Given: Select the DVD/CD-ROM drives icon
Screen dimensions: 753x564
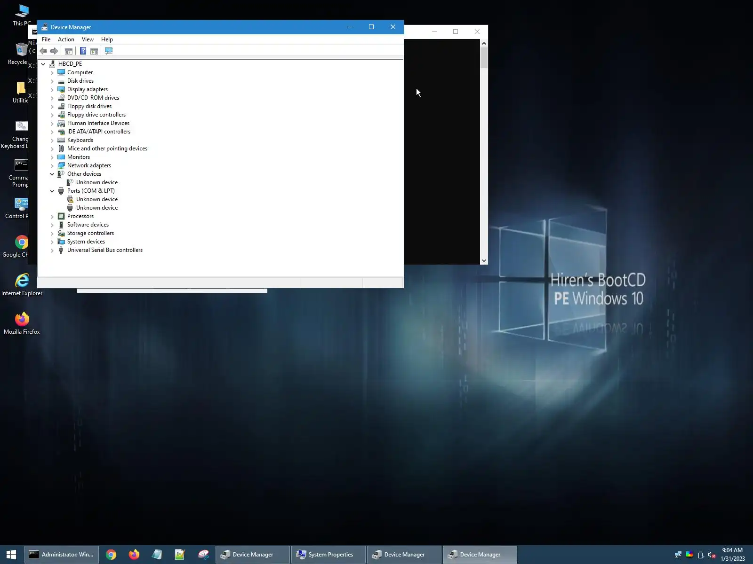Looking at the screenshot, I should (x=61, y=98).
